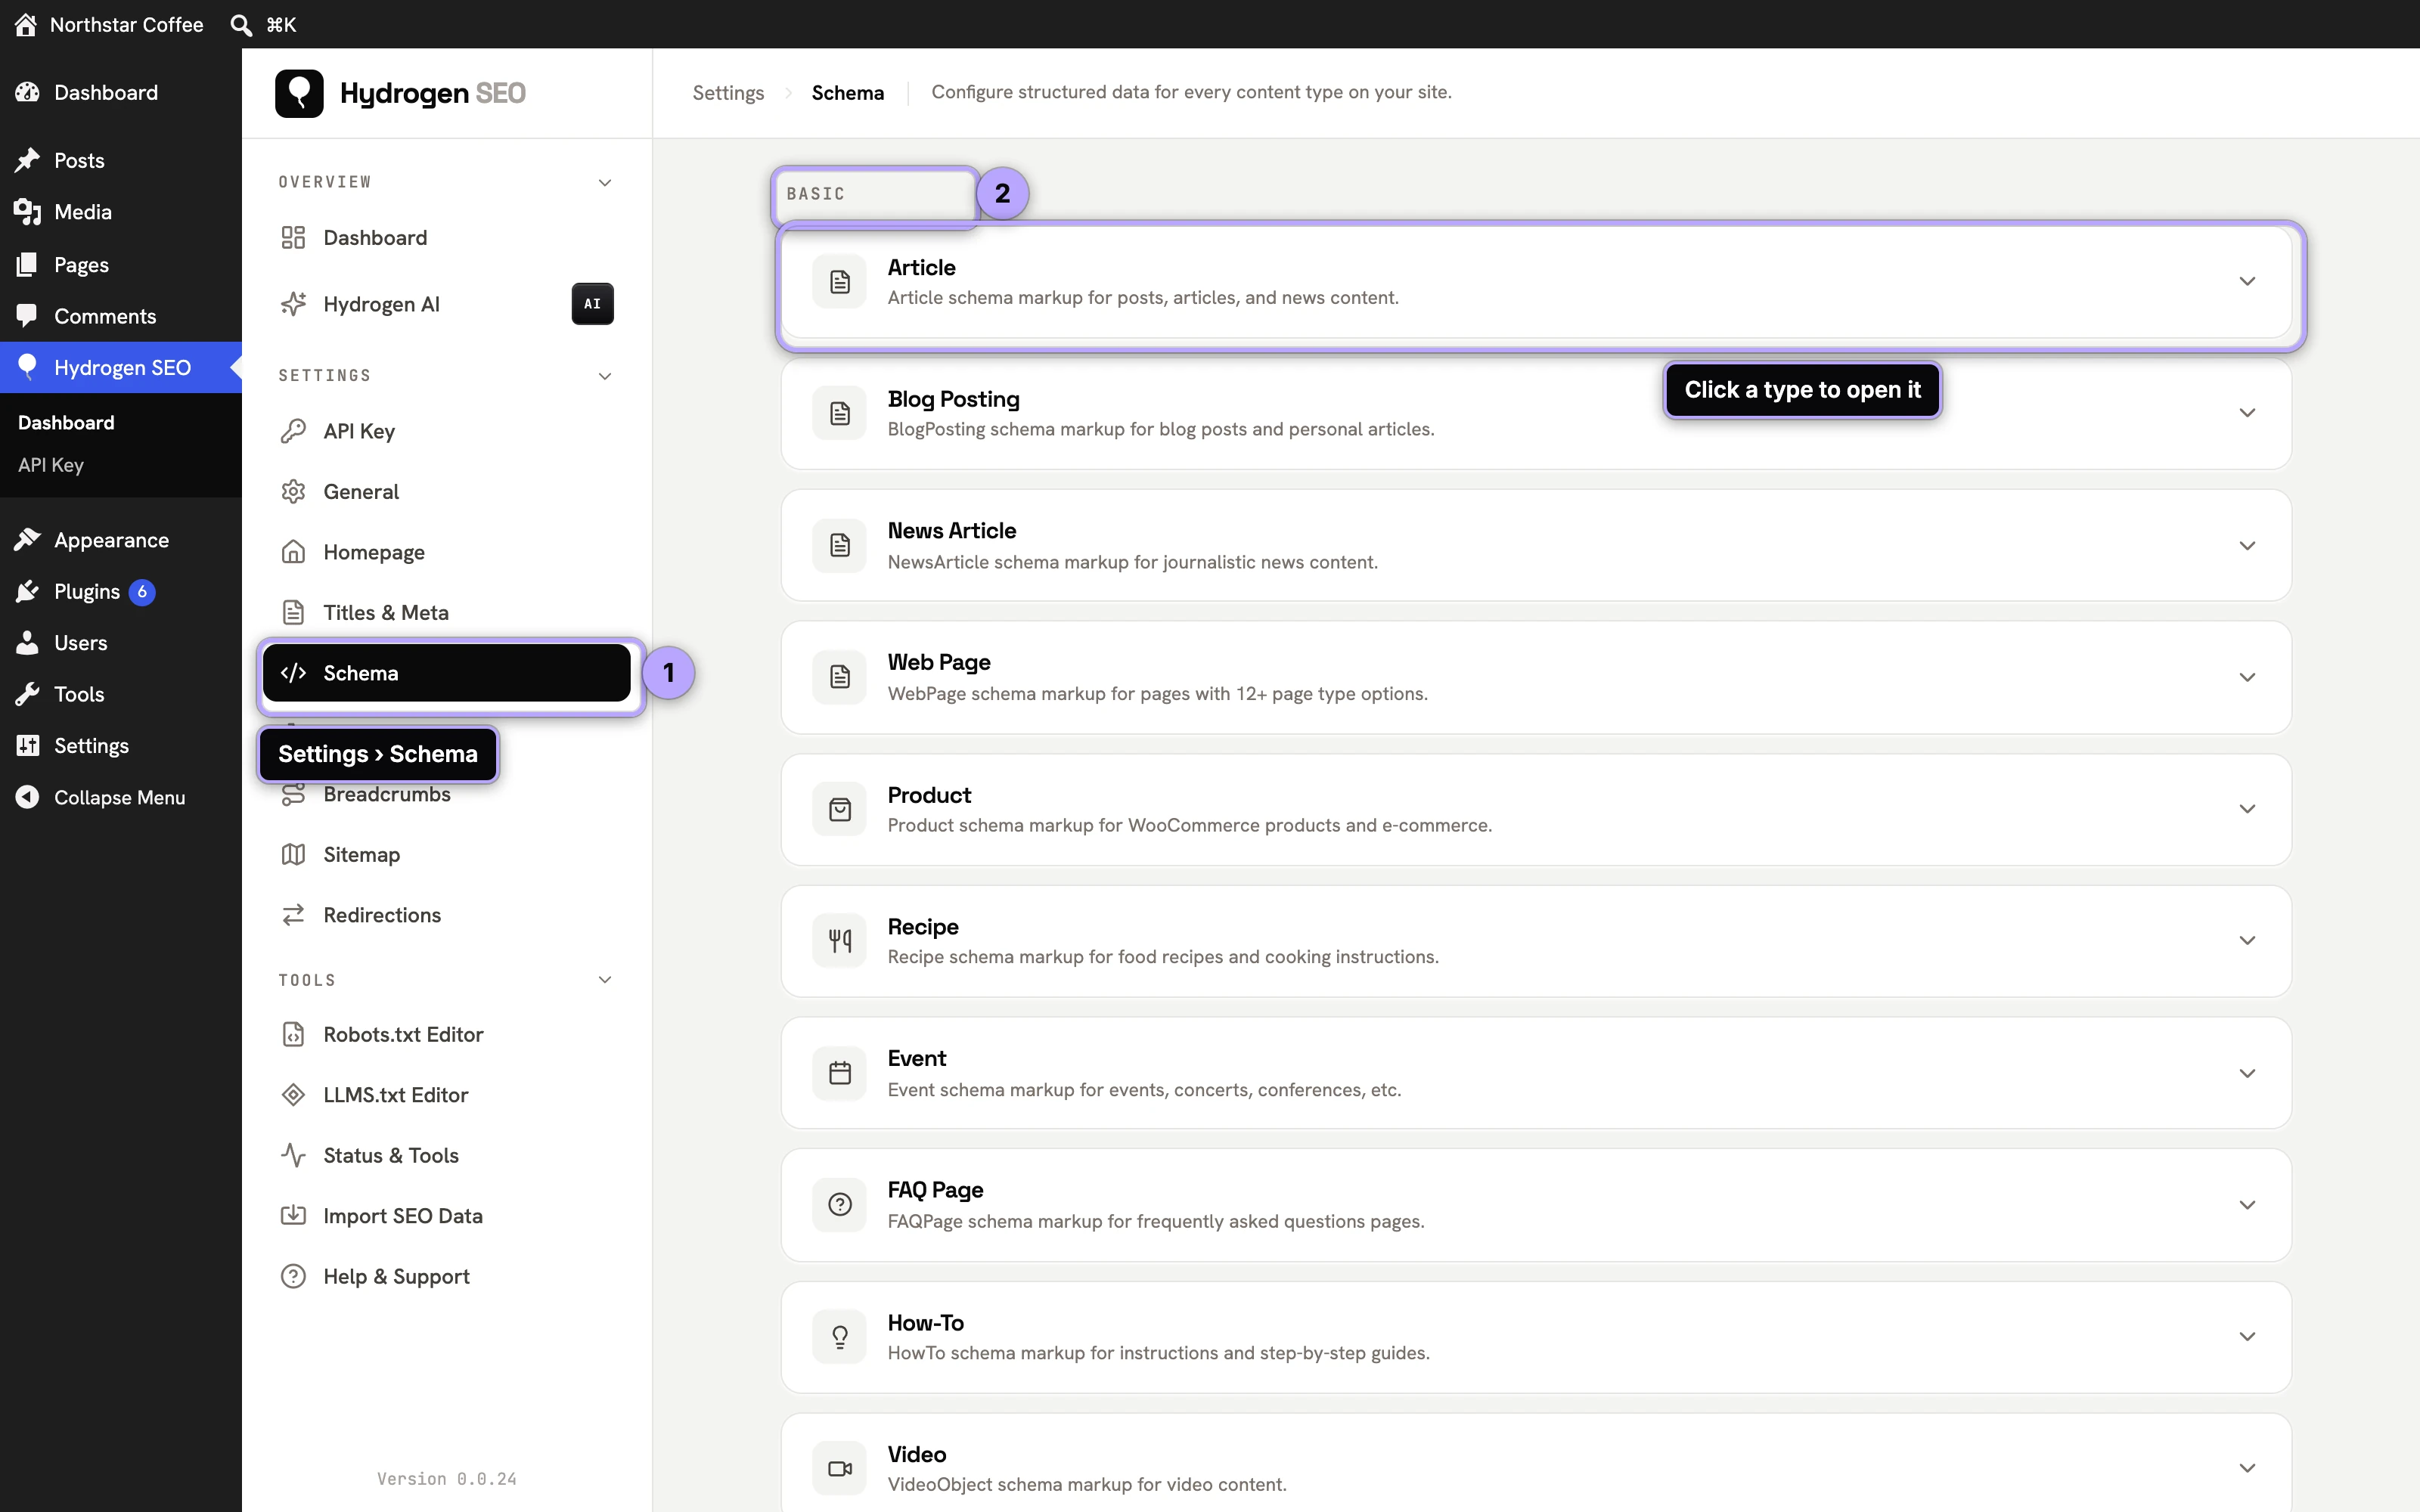Go to Settings breadcrumb link
The width and height of the screenshot is (2420, 1512).
point(728,93)
